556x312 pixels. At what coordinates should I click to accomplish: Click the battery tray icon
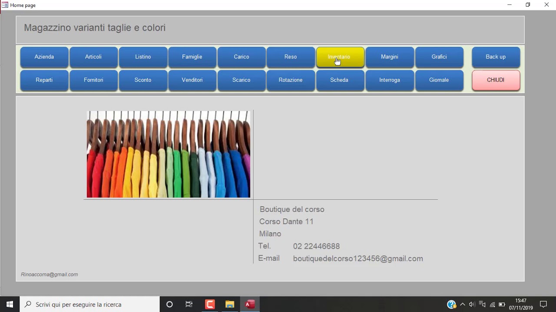[502, 305]
